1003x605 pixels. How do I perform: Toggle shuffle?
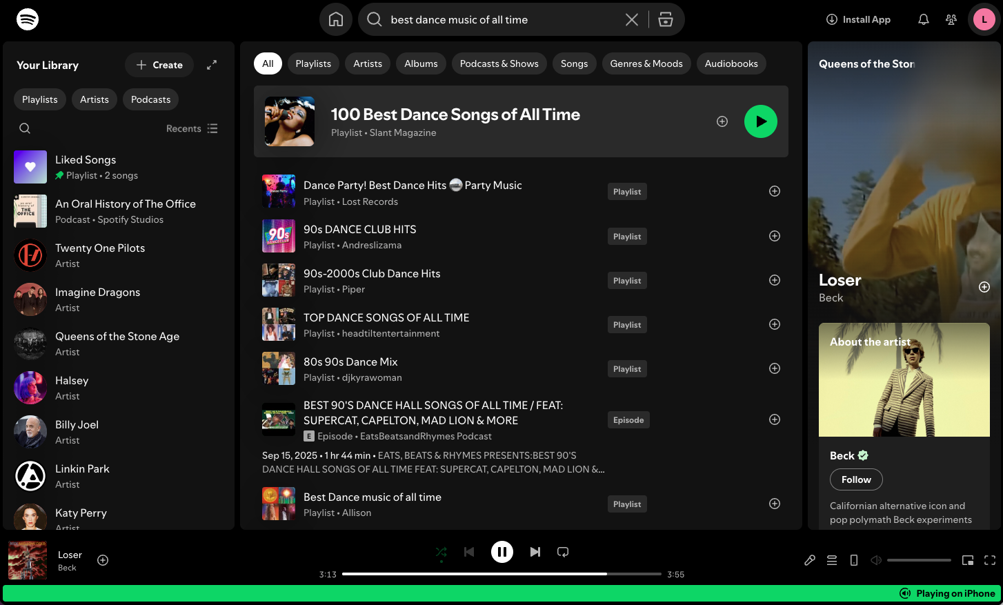(441, 552)
